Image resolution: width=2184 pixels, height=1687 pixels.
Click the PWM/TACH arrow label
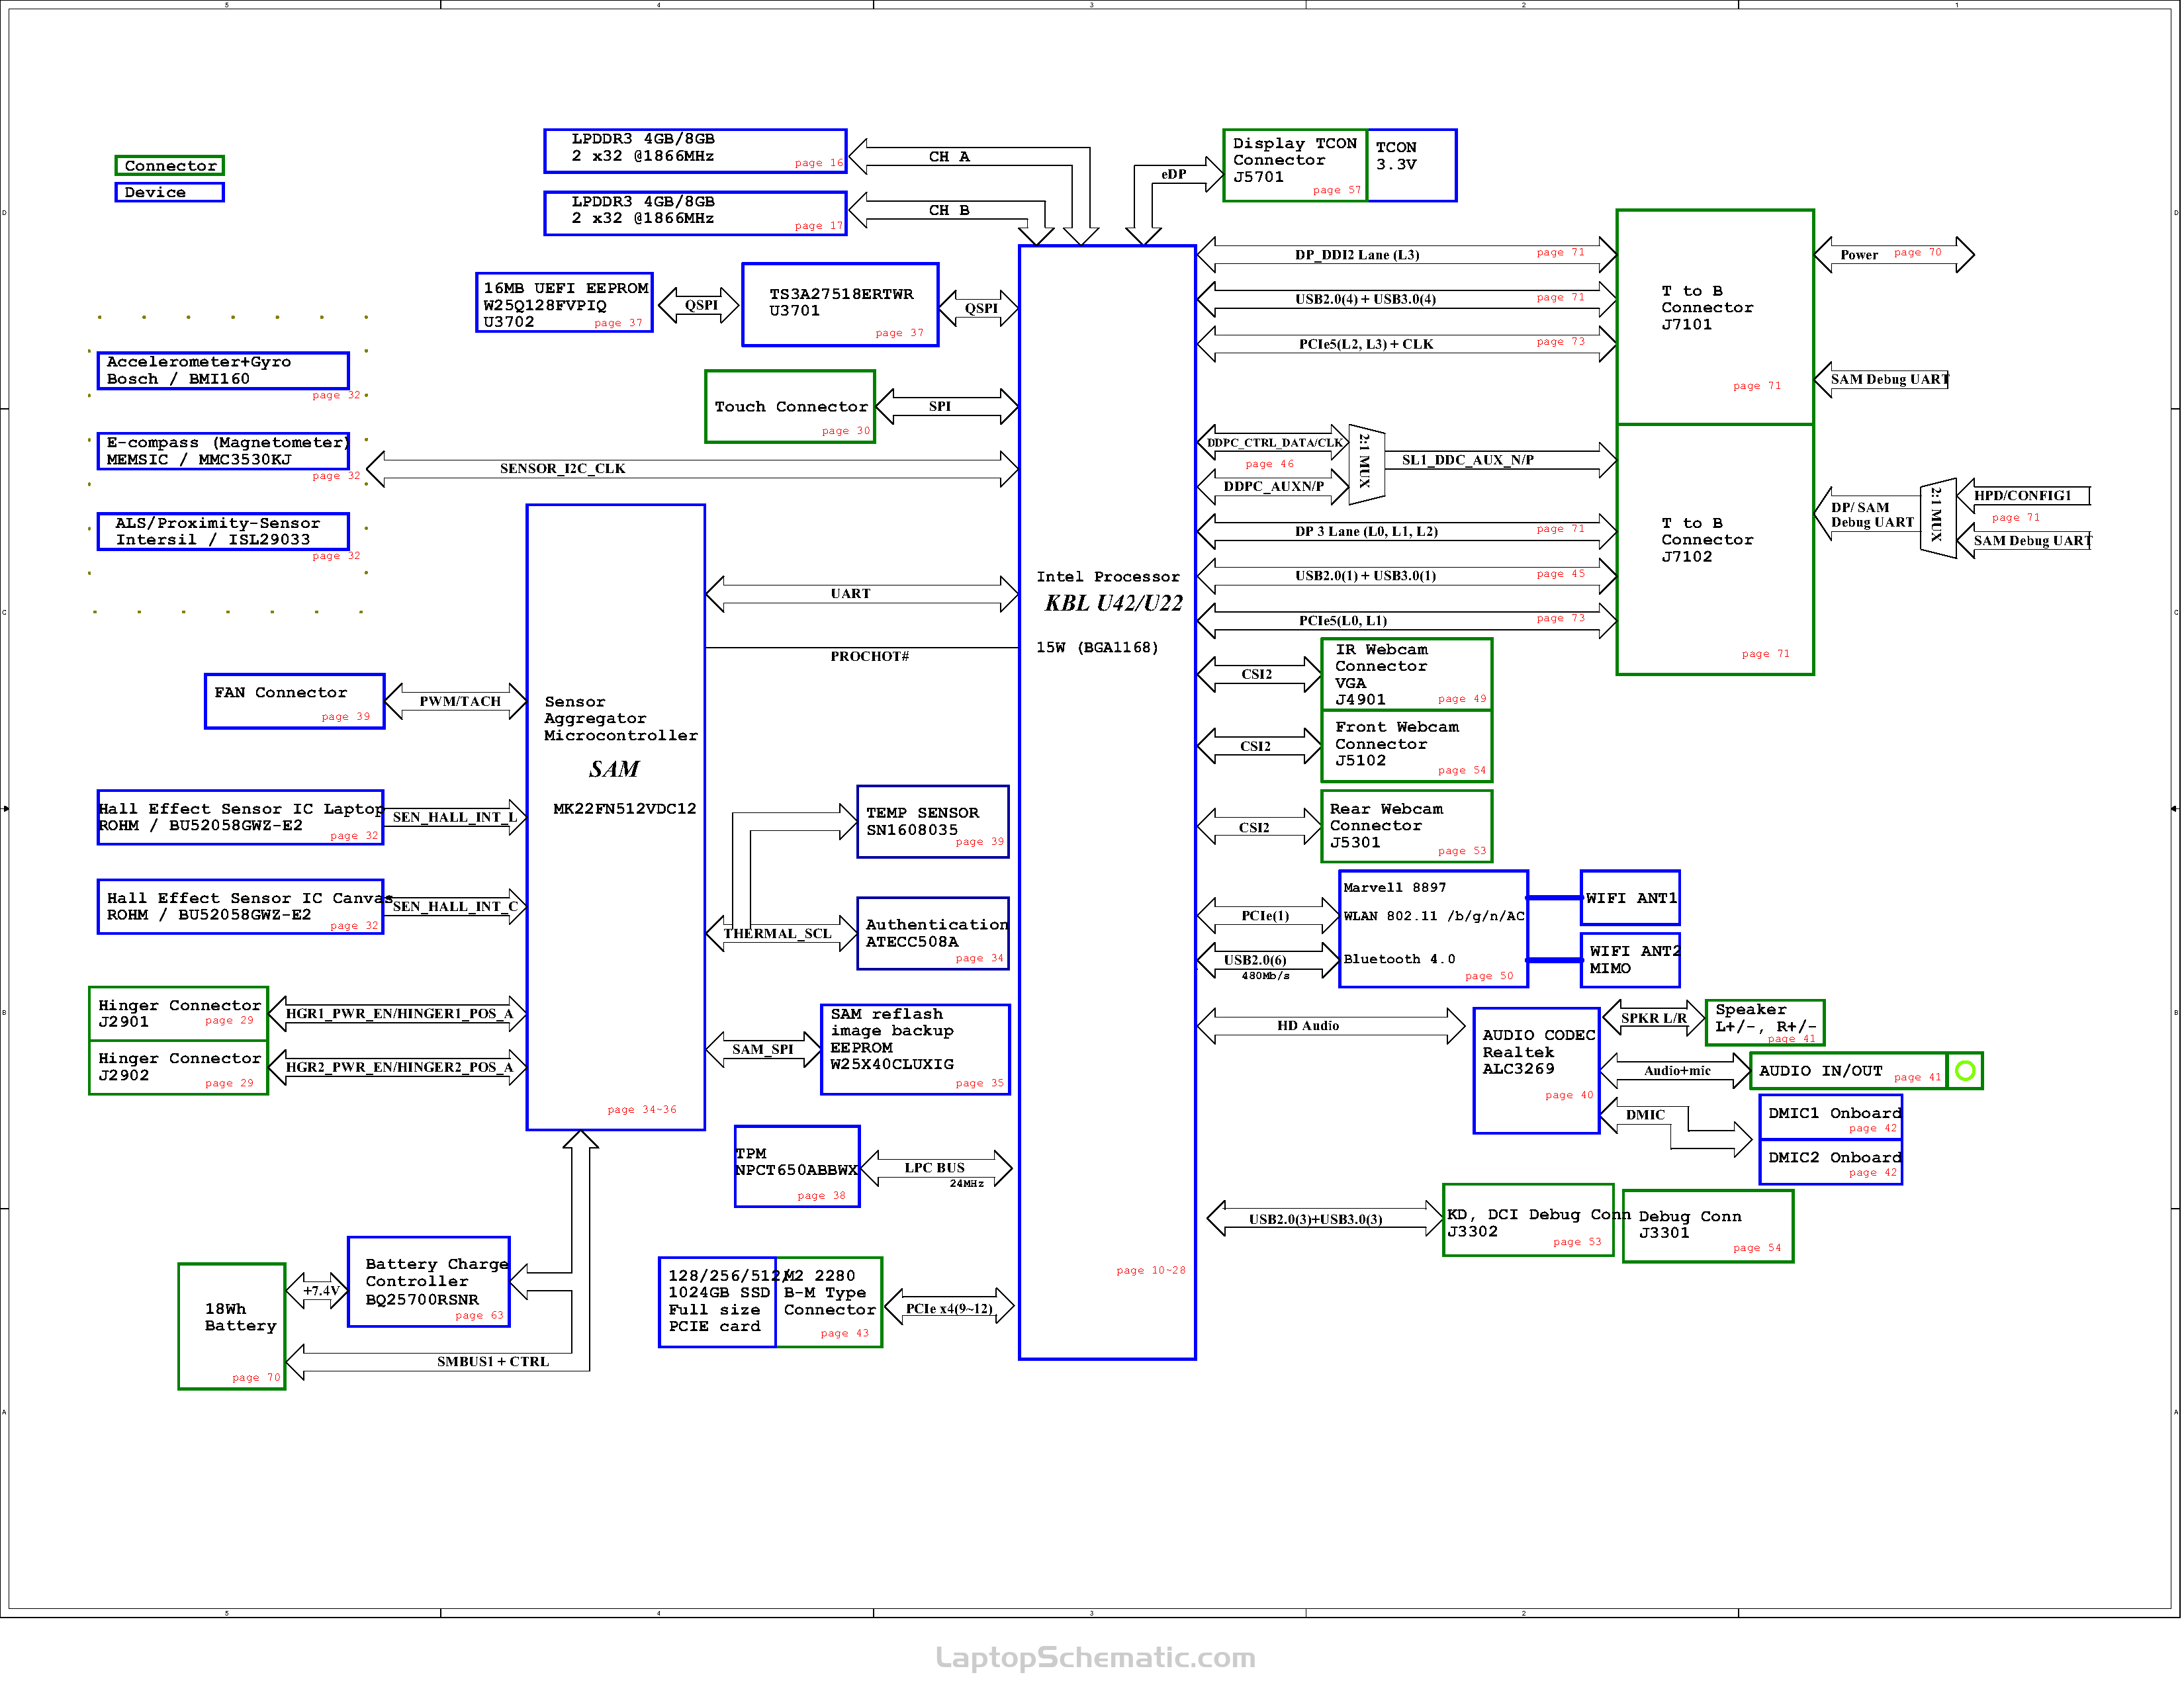click(x=459, y=701)
